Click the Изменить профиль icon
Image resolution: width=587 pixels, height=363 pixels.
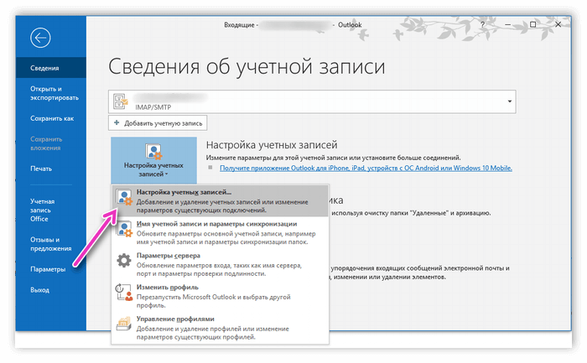124,293
